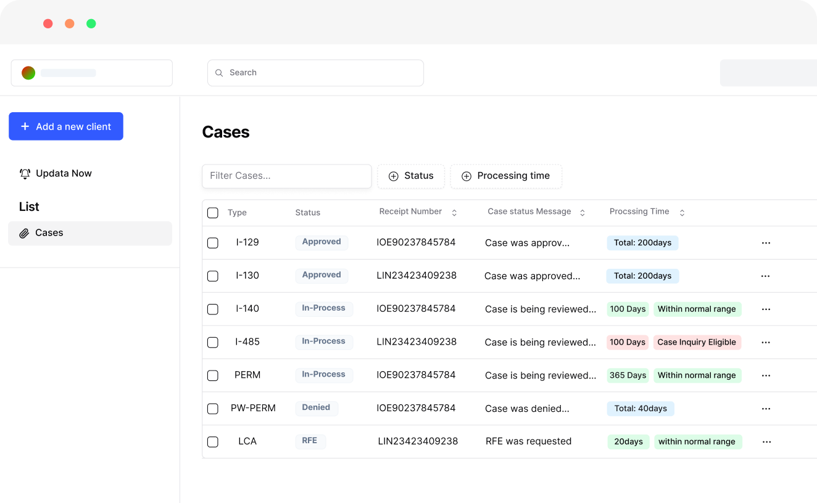The width and height of the screenshot is (817, 503).
Task: Check the checkbox for the I-140 case
Action: click(x=213, y=309)
